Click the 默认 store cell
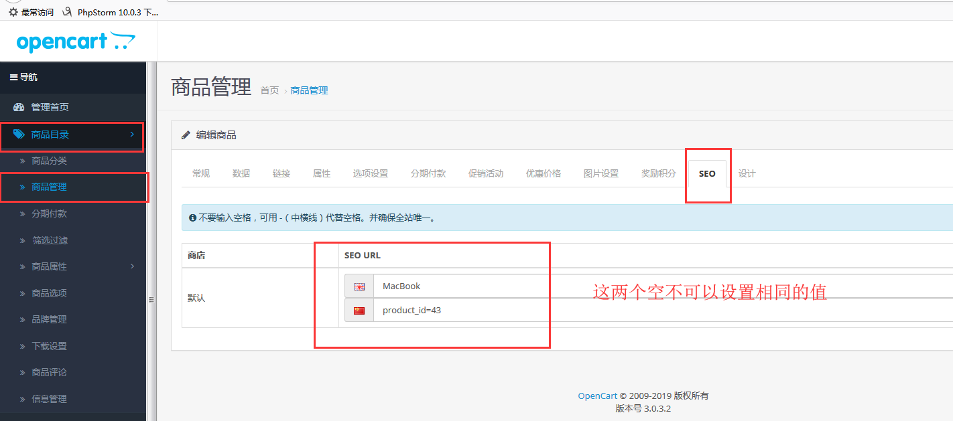This screenshot has height=421, width=953. [260, 298]
